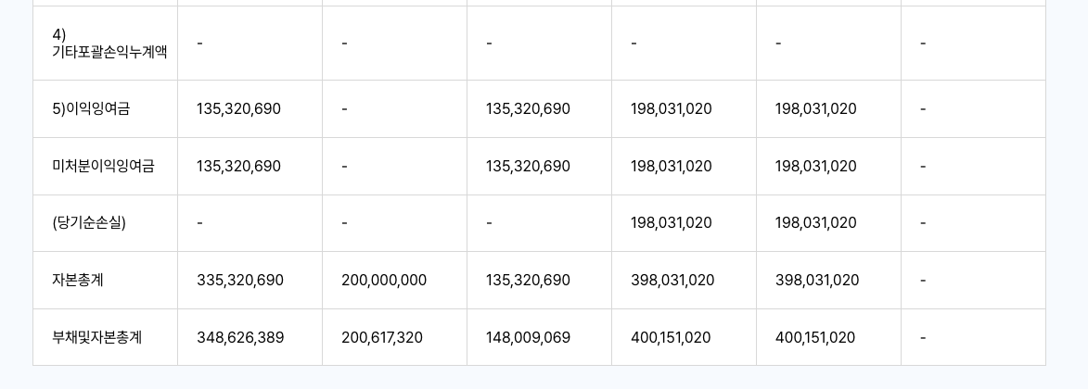
Task: Select the (당기순손실) row label
Action: tap(89, 223)
